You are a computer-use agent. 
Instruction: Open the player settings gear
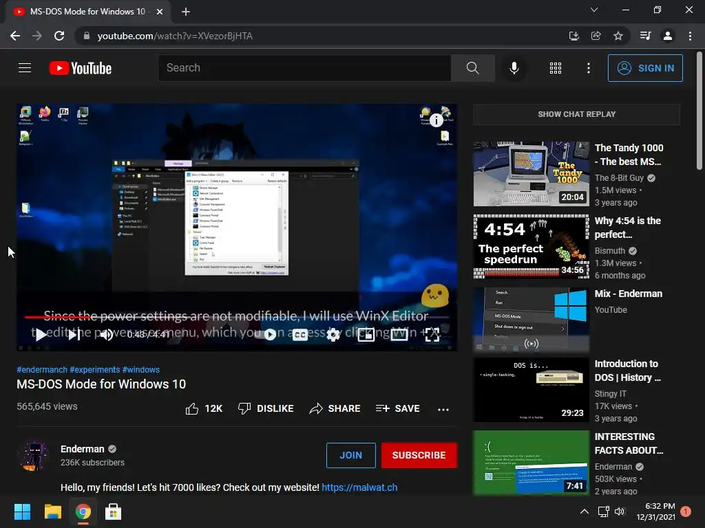point(333,335)
